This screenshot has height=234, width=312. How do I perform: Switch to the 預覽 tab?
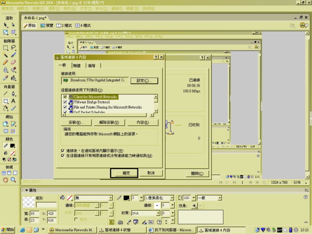pyautogui.click(x=47, y=25)
